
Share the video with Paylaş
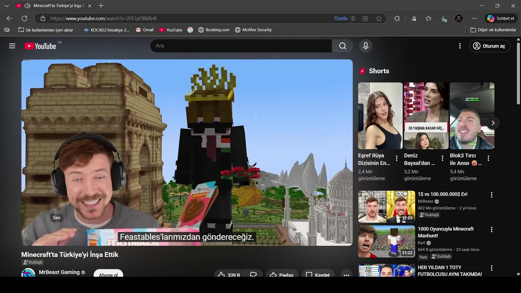pyautogui.click(x=282, y=273)
